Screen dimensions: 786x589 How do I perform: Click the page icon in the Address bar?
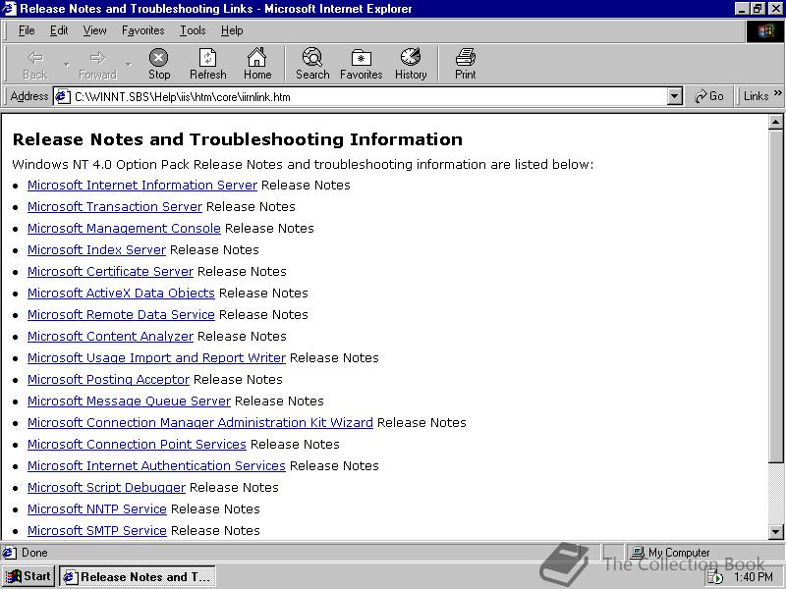[62, 96]
